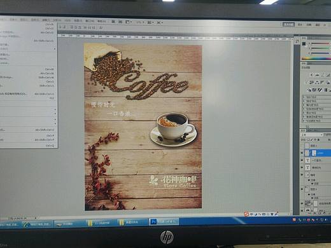Add a Levels adjustment from Adjustments panel
The height and width of the screenshot is (248, 331).
coord(317,75)
